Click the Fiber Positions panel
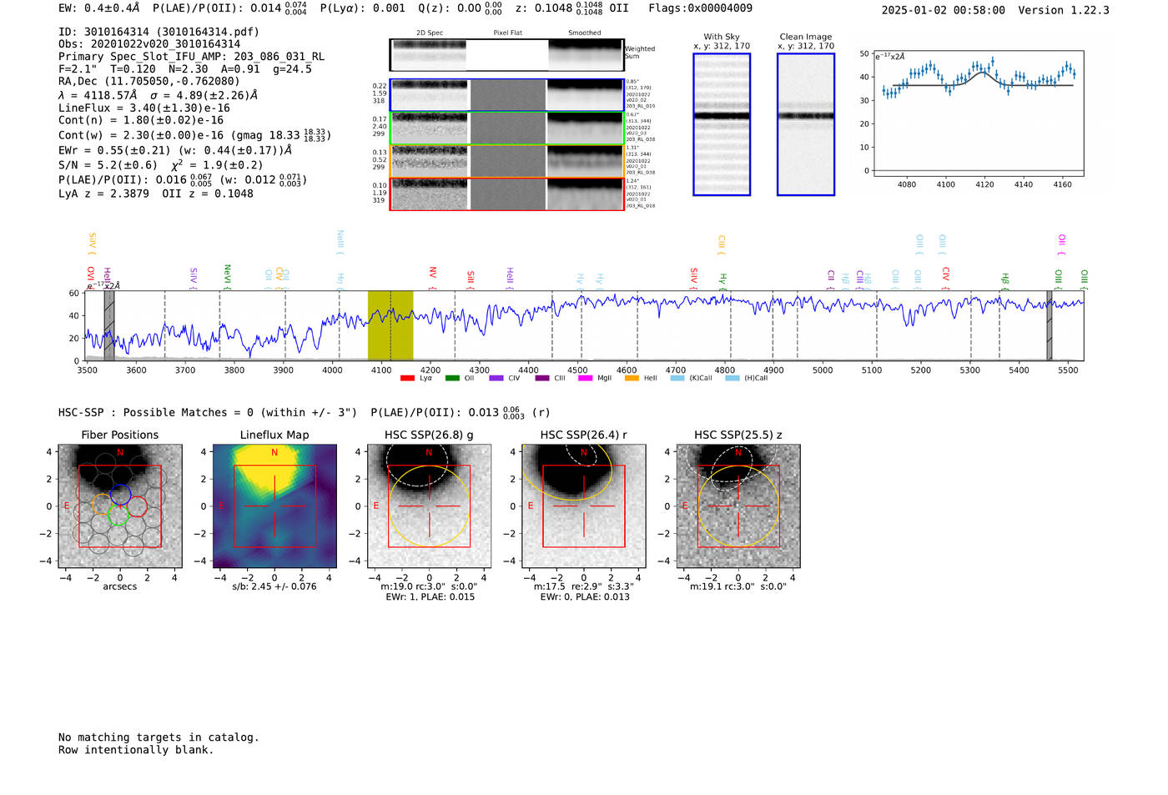Screen dimensions: 1168x795 (120, 506)
